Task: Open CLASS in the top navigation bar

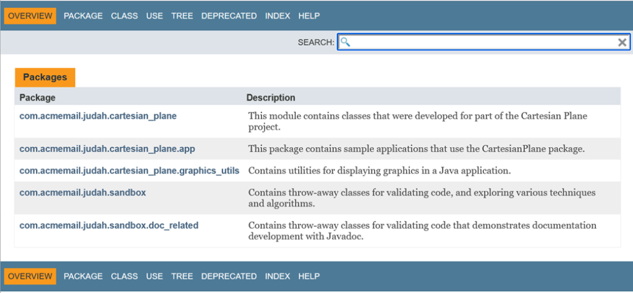Action: pyautogui.click(x=124, y=16)
